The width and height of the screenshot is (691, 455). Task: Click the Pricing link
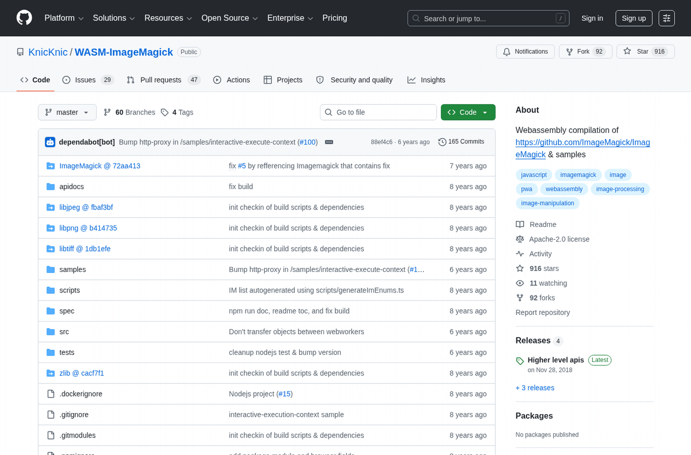[335, 18]
